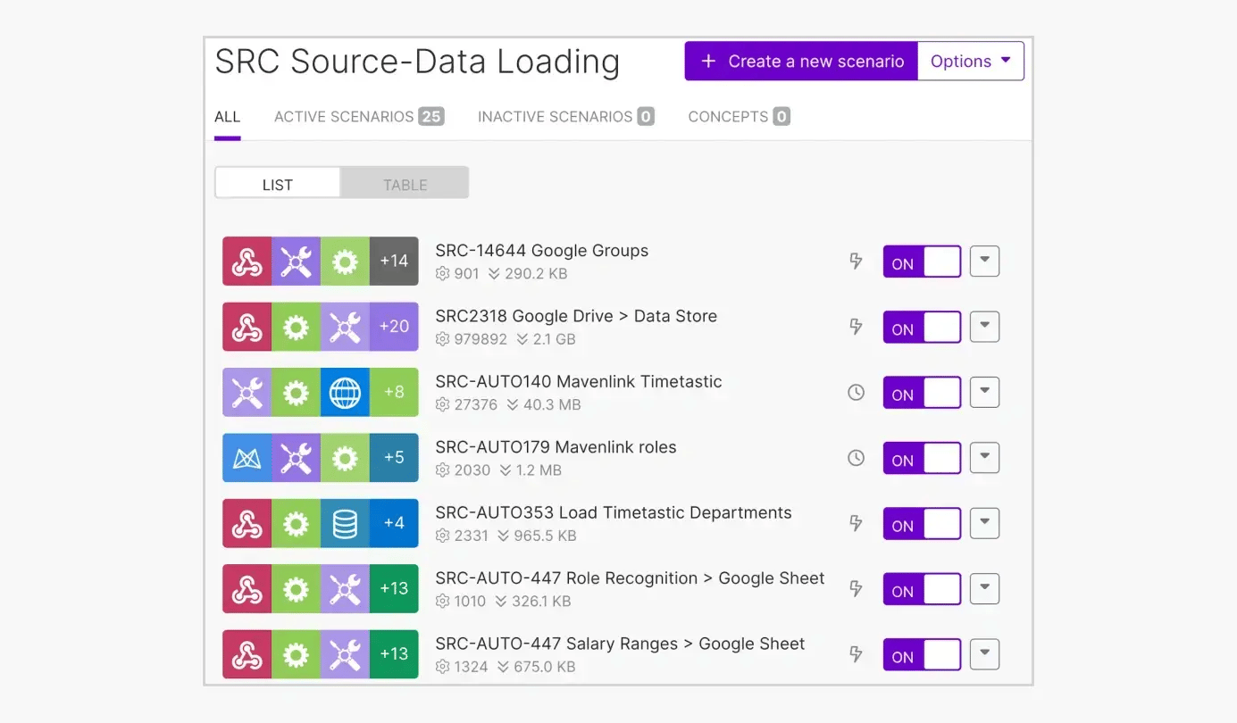Click the +20 apps badge on SRC2318 row
Screen dimensions: 1237x723
(394, 326)
